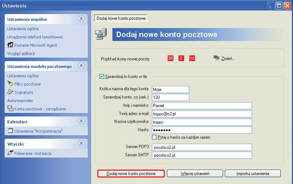Collapse the Ustawienia wspólne section
Image resolution: width=293 pixels, height=184 pixels.
coord(81,19)
